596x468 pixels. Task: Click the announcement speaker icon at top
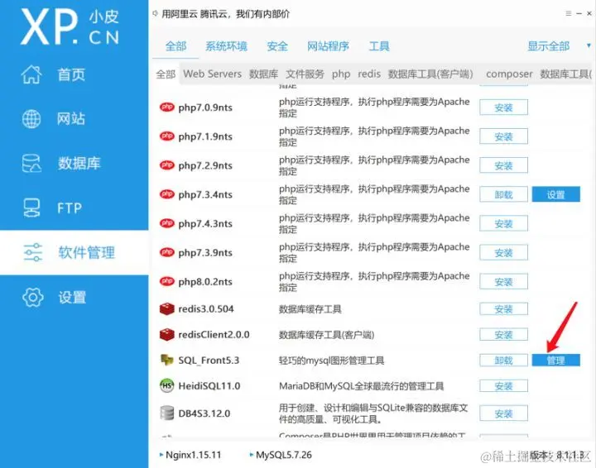click(x=155, y=14)
